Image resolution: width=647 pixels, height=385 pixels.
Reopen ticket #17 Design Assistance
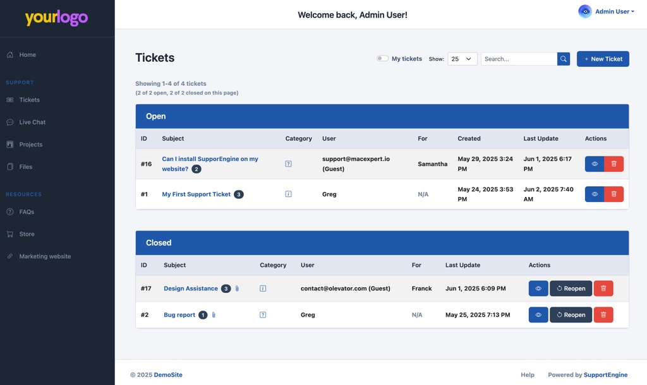point(570,288)
